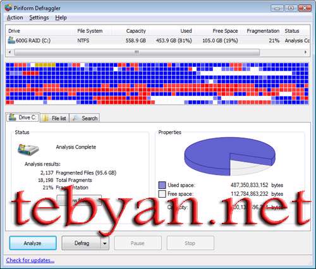Click the Search magnifier icon tab

75,118
